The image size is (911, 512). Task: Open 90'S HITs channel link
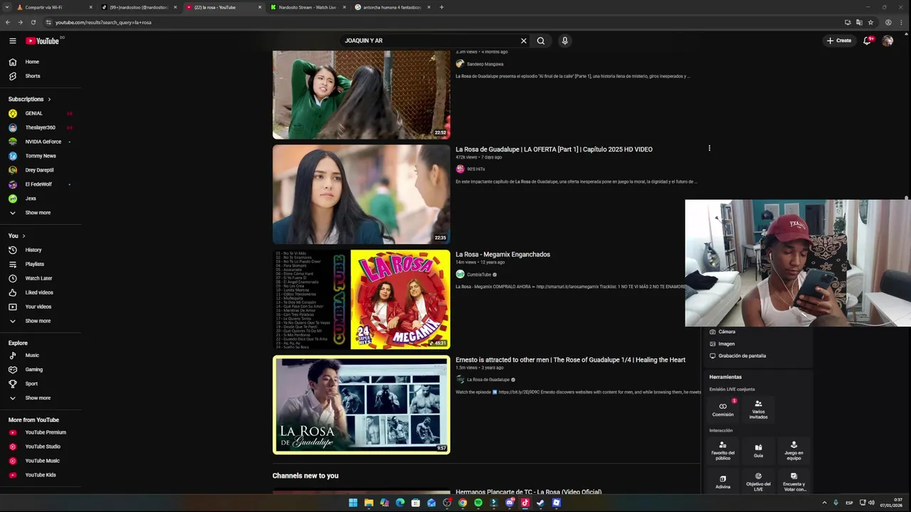(475, 169)
